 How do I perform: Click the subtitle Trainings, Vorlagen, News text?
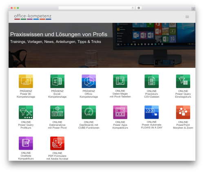tap(55, 42)
